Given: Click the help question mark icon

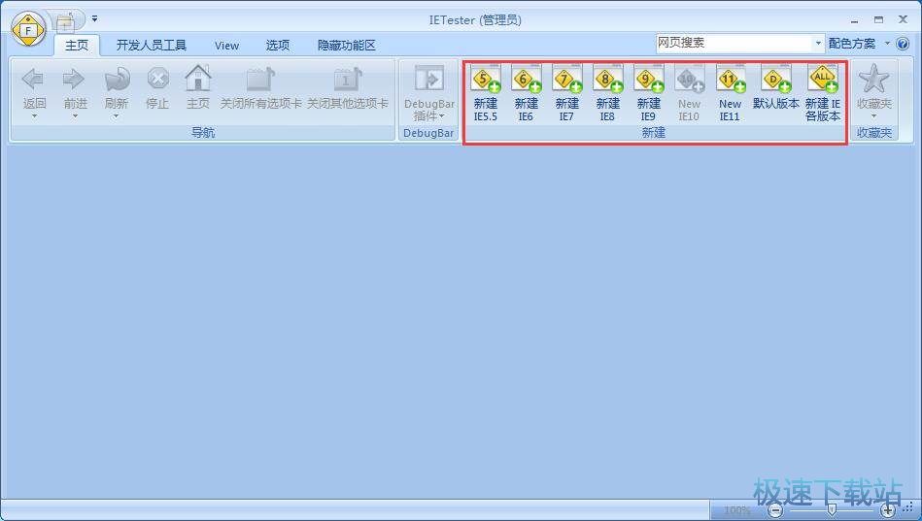Looking at the screenshot, I should (904, 44).
